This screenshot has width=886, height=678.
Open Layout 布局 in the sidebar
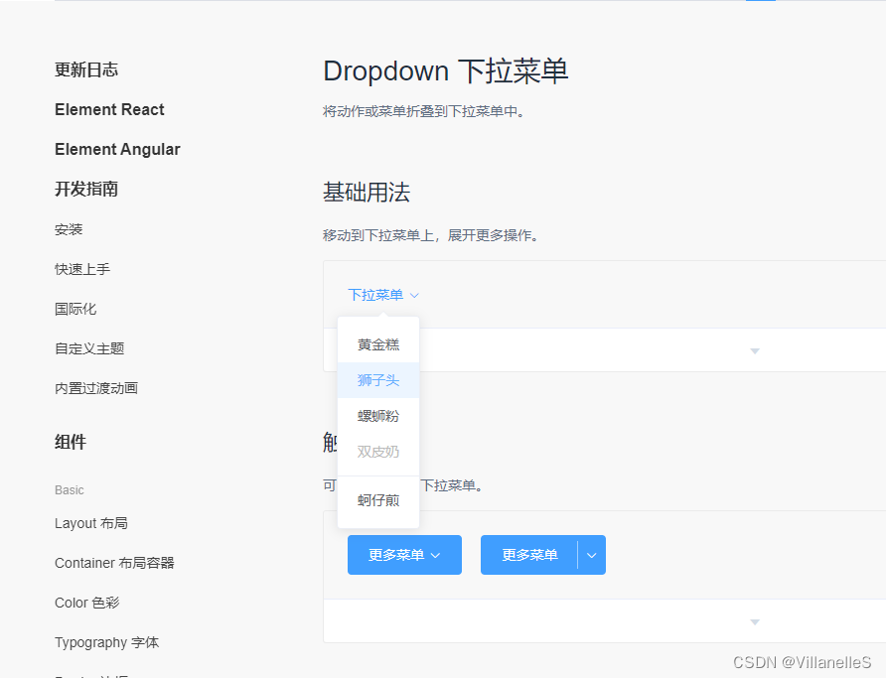(91, 523)
